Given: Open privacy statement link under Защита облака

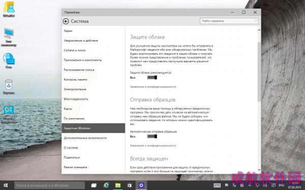Looking at the screenshot, I should pos(153,87).
